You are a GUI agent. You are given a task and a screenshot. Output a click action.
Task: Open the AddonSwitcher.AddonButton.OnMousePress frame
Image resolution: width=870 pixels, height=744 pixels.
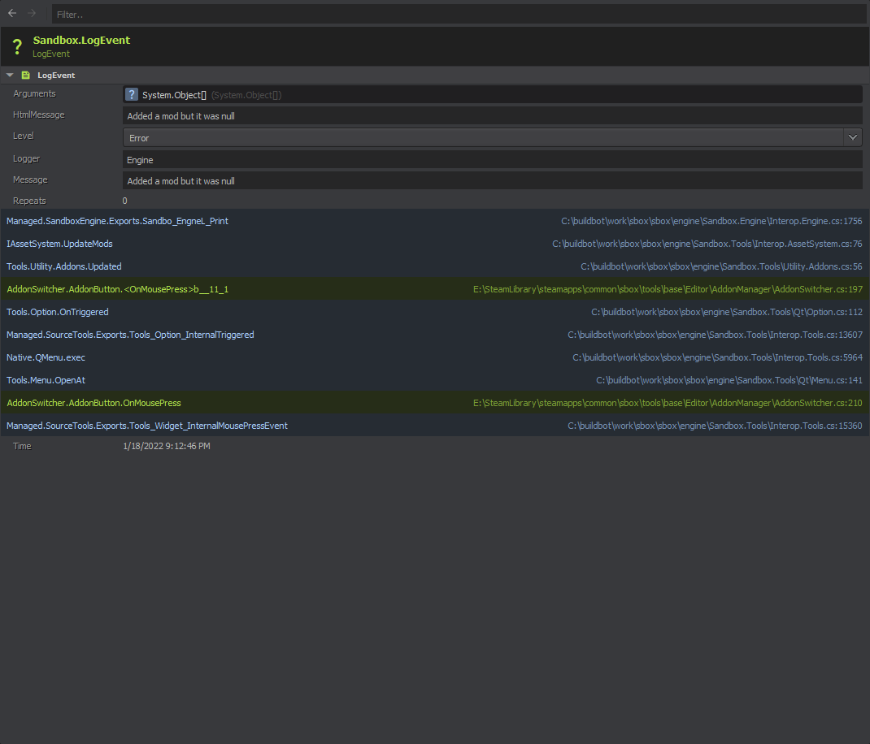point(435,403)
